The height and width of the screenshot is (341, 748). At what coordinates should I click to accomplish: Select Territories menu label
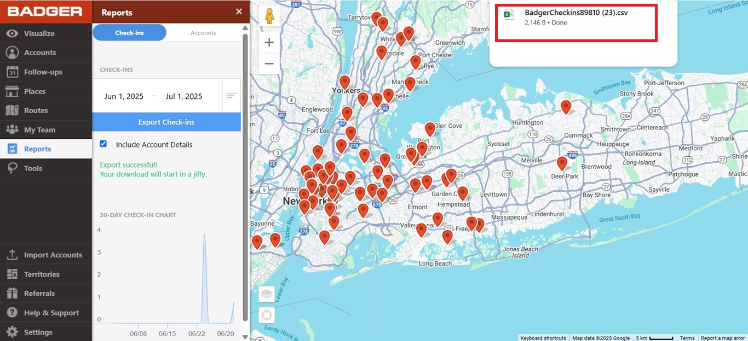[42, 274]
